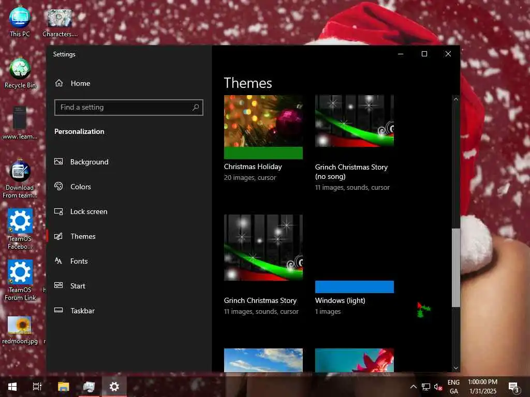
Task: Click the Fonts AA icon
Action: click(x=58, y=261)
